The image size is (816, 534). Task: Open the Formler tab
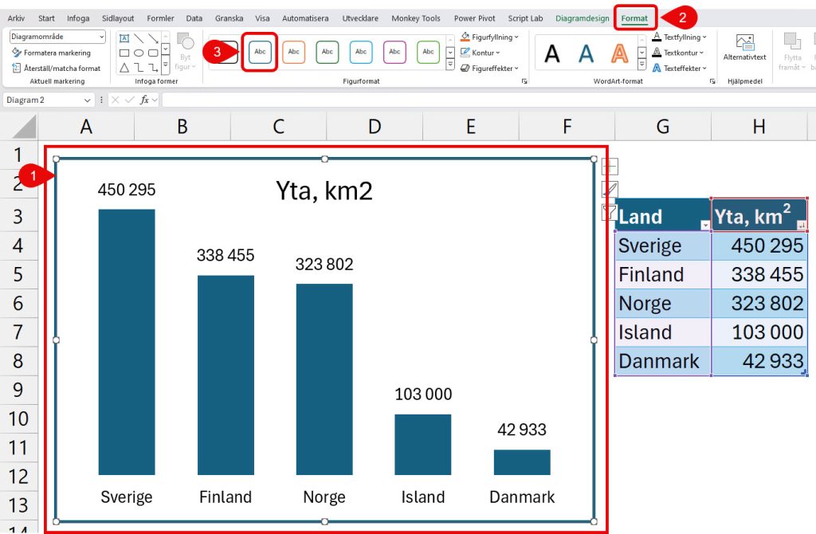click(160, 18)
